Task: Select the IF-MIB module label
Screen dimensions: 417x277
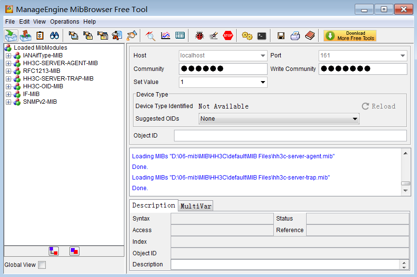Action: tap(31, 94)
